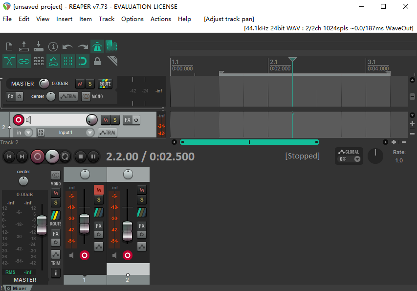The image size is (417, 291).
Task: Go to project end transport button
Action: [22, 157]
